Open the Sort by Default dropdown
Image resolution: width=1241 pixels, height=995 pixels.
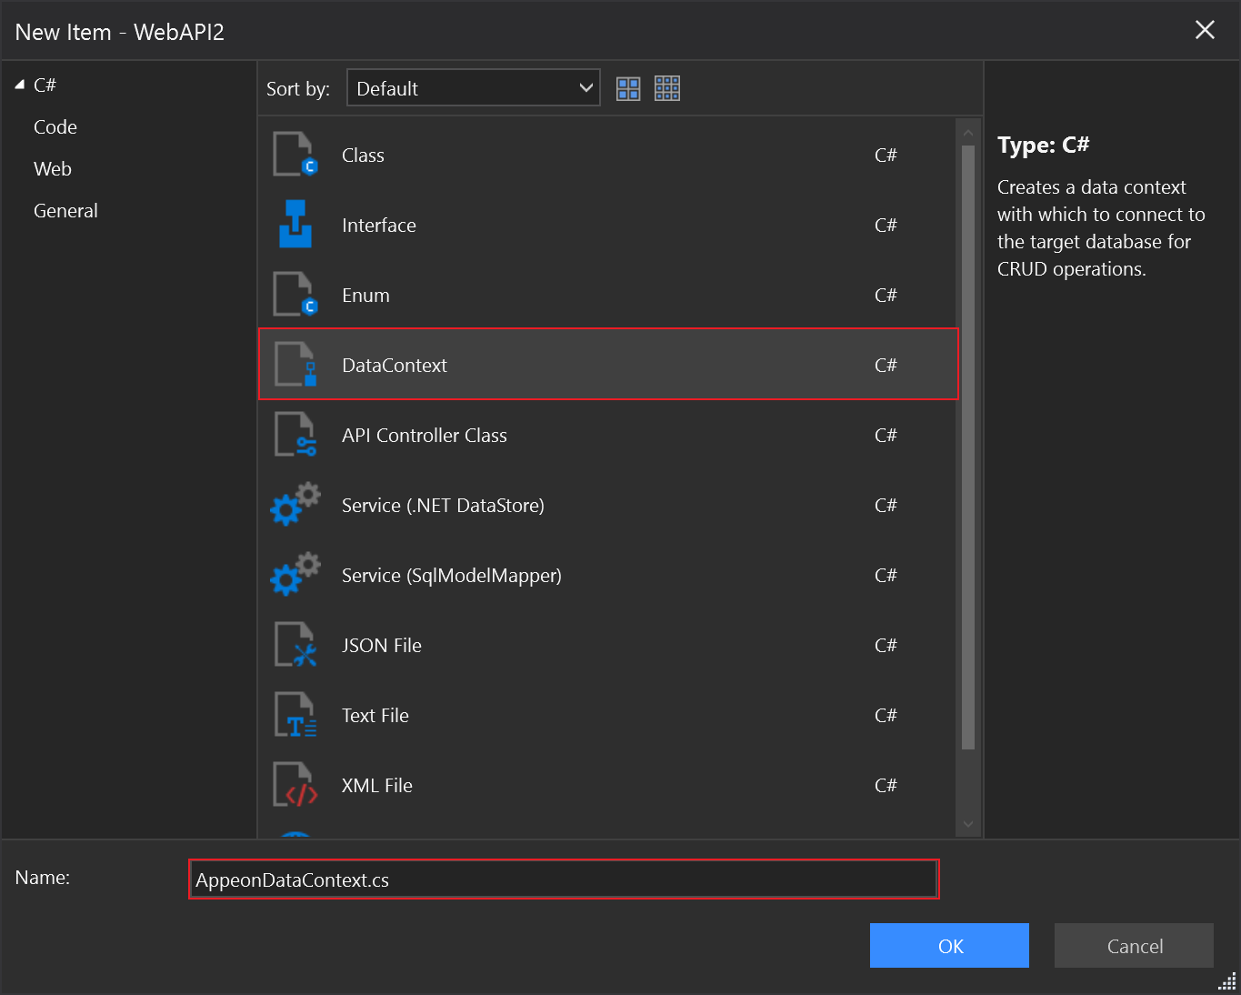point(473,88)
